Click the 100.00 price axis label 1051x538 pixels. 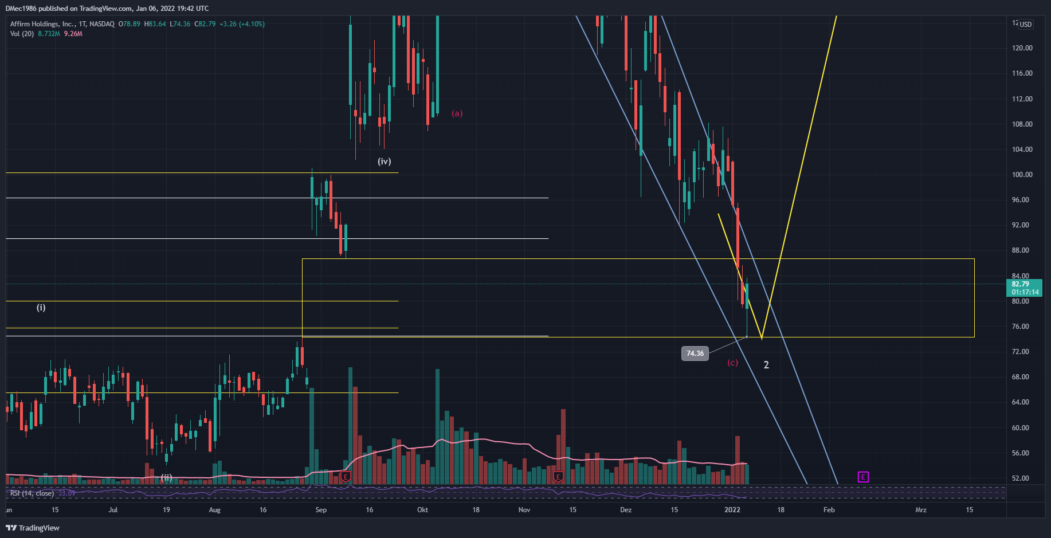click(x=1022, y=175)
